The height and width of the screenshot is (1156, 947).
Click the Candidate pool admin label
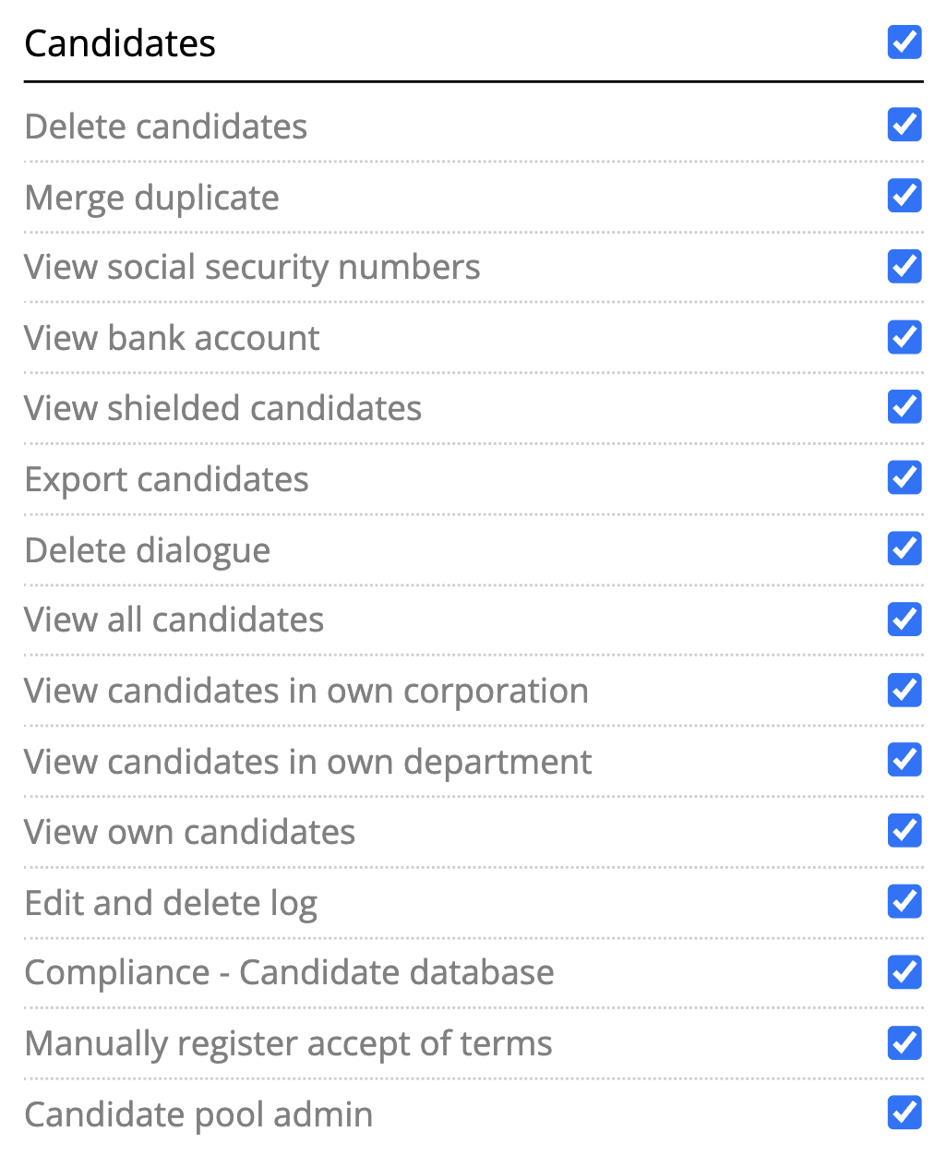coord(198,1114)
